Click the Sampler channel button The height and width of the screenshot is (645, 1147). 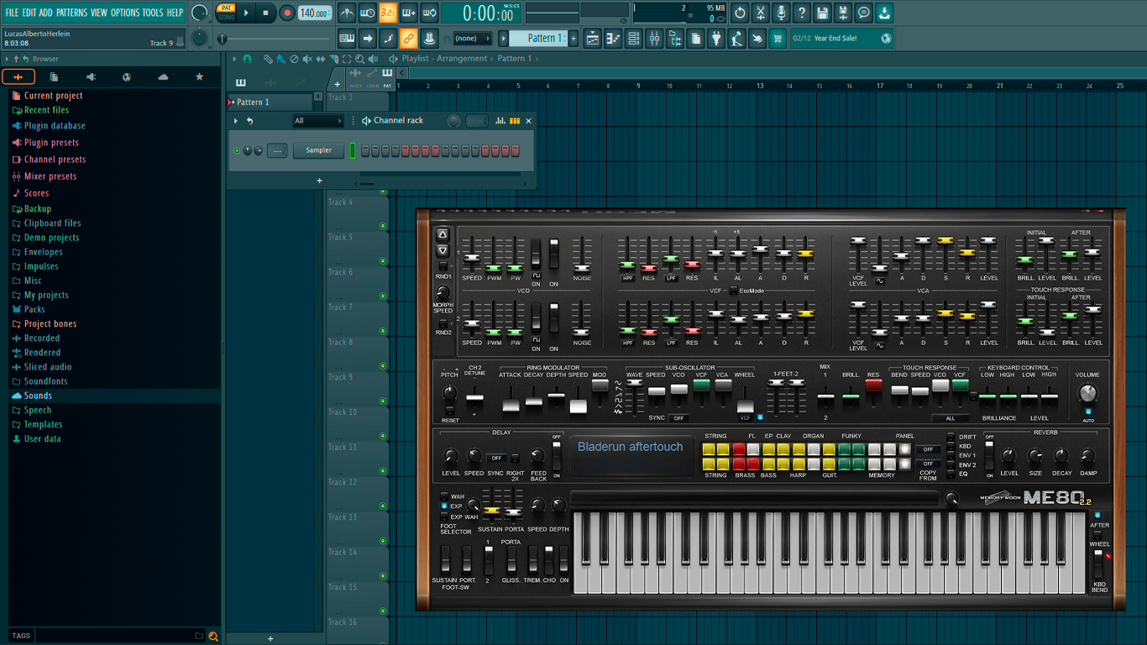pos(319,150)
